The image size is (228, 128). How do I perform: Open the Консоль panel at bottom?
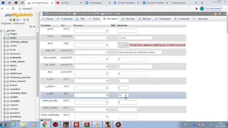(46, 120)
